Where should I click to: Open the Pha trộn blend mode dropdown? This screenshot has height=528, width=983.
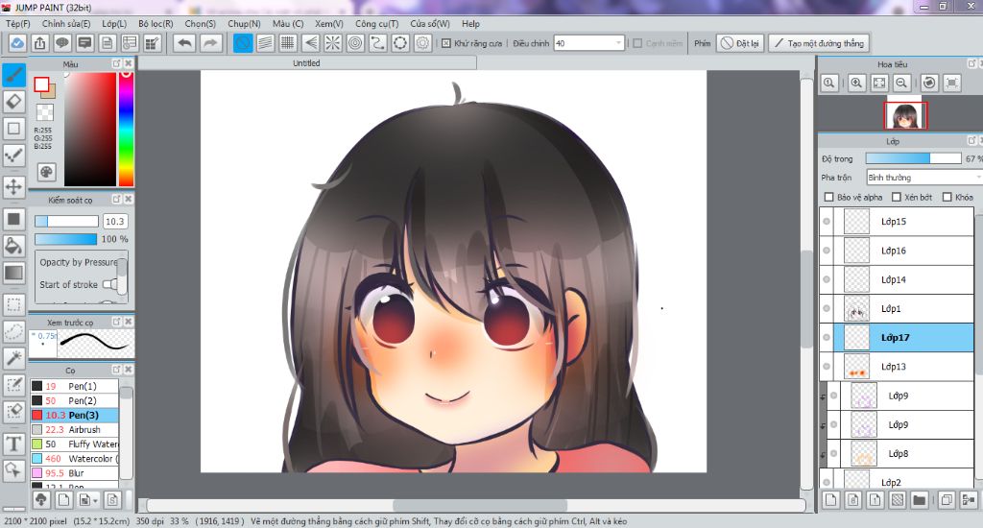pos(923,178)
